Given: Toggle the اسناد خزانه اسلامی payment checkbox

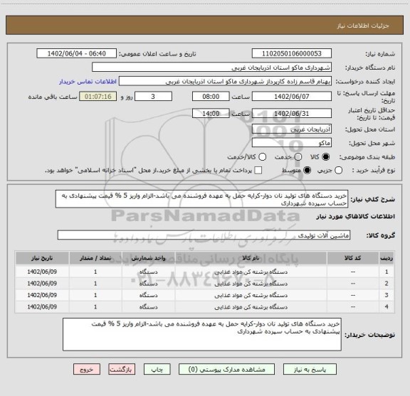Looking at the screenshot, I should click(x=258, y=171).
